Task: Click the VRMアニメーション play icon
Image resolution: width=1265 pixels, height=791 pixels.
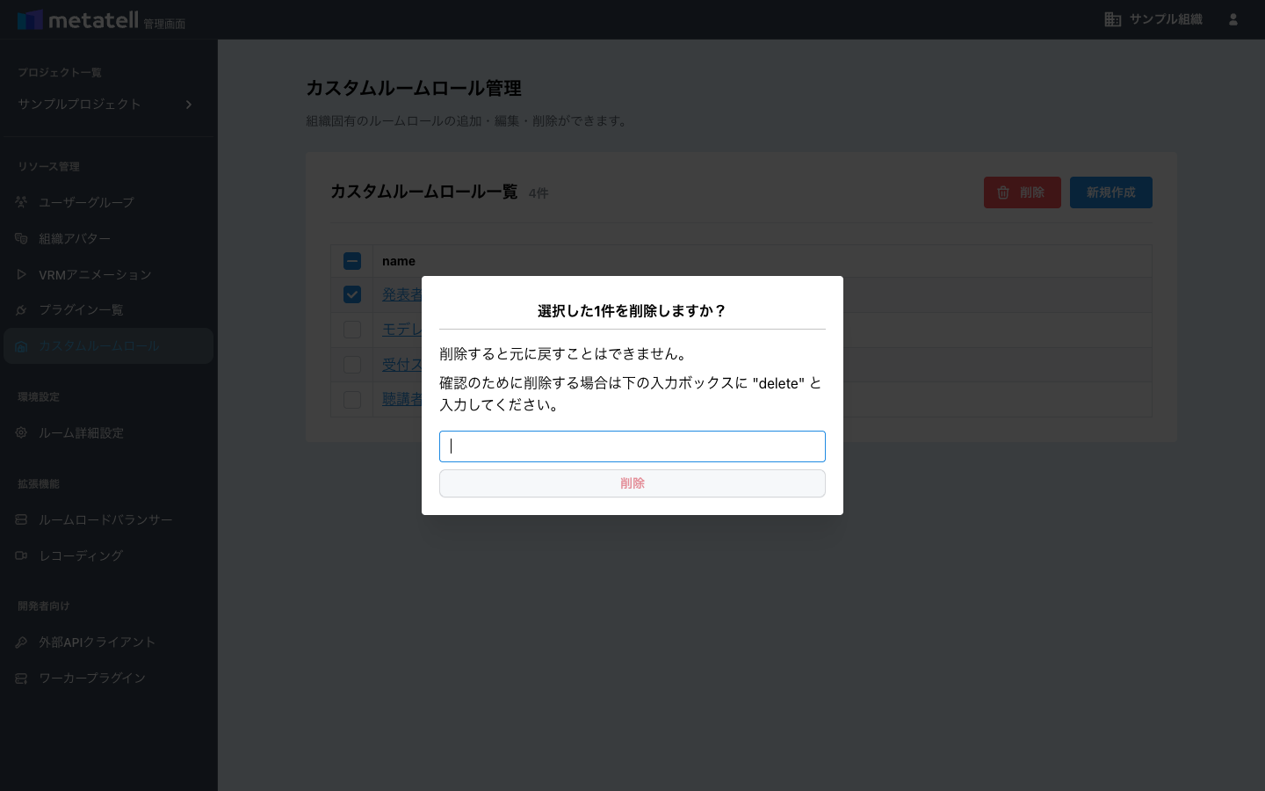Action: [x=21, y=274]
